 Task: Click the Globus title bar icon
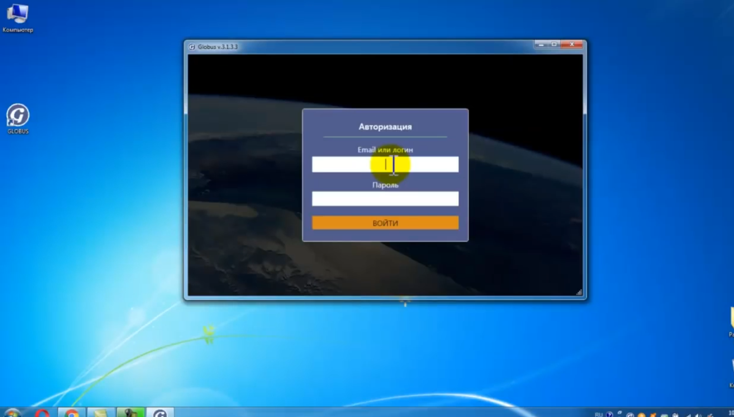click(192, 47)
